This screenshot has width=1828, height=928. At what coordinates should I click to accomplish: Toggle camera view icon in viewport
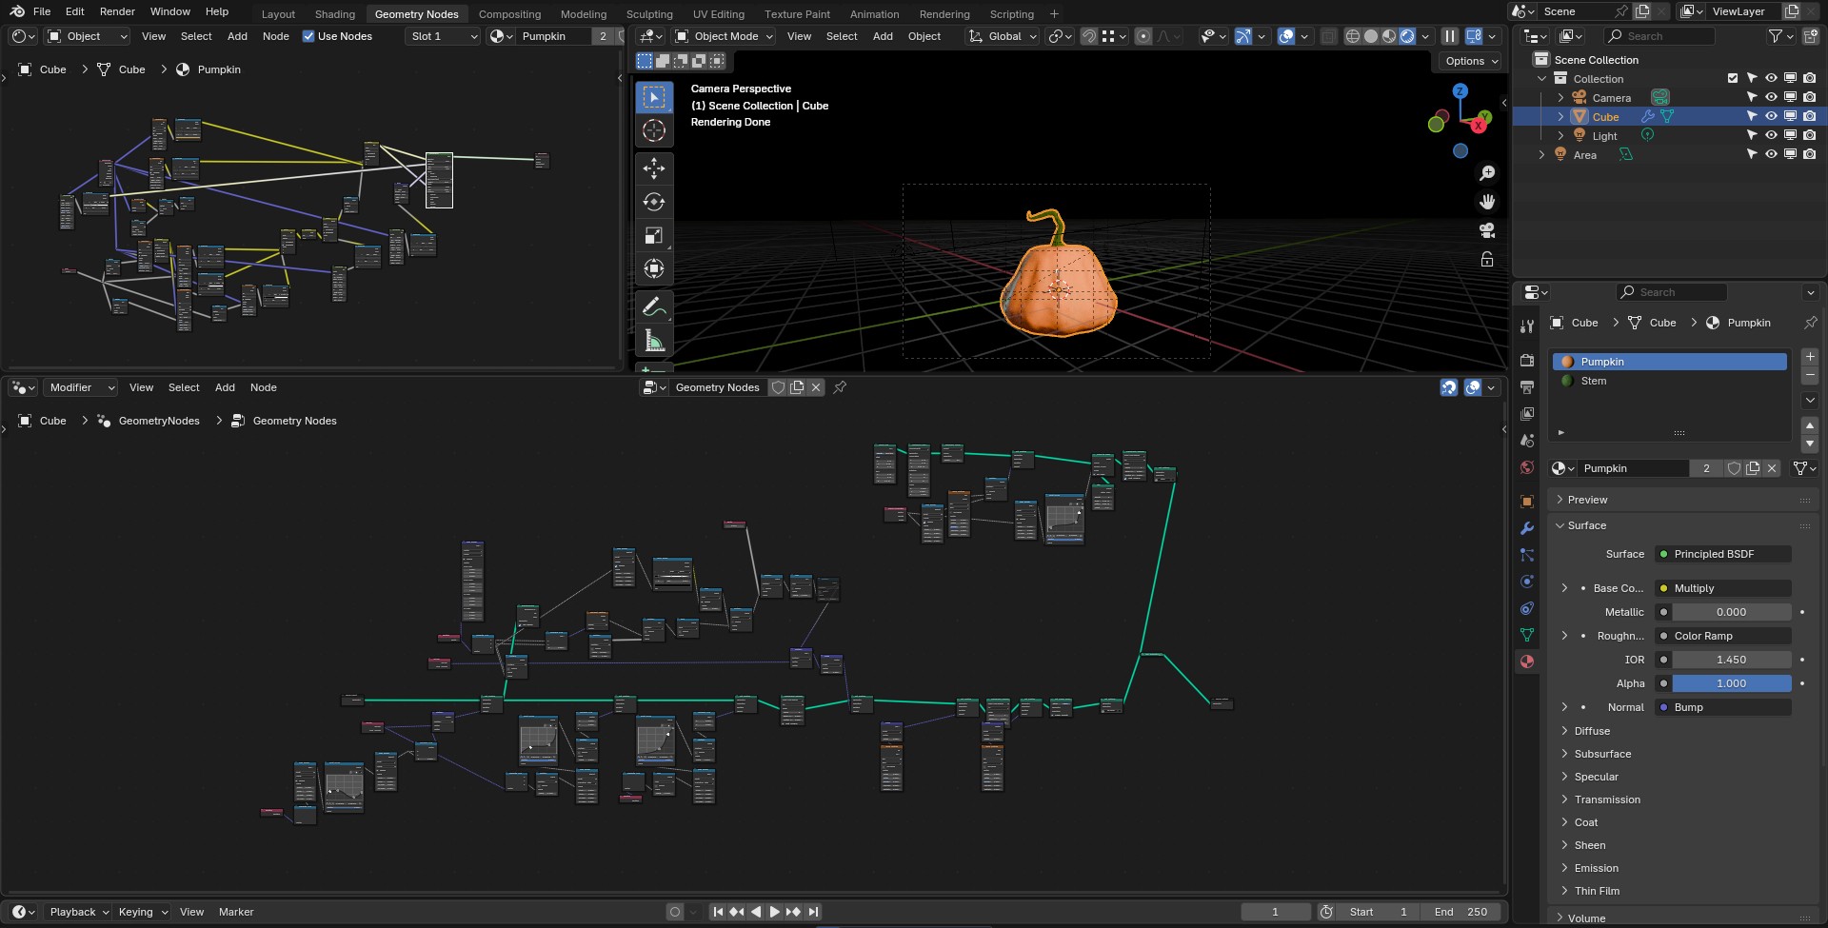point(1486,230)
